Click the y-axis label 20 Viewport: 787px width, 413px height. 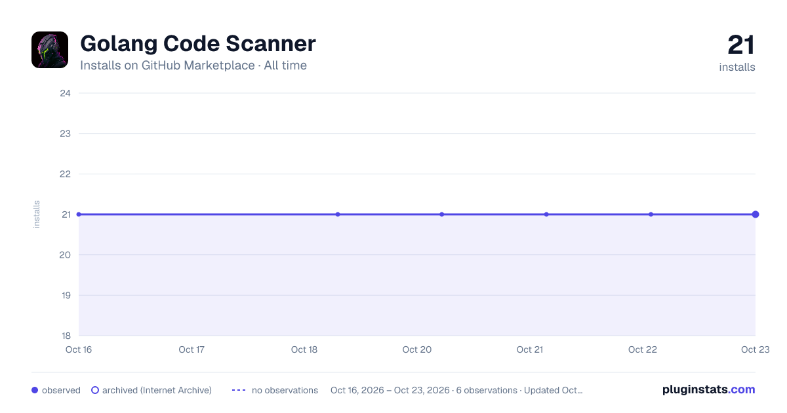click(65, 255)
